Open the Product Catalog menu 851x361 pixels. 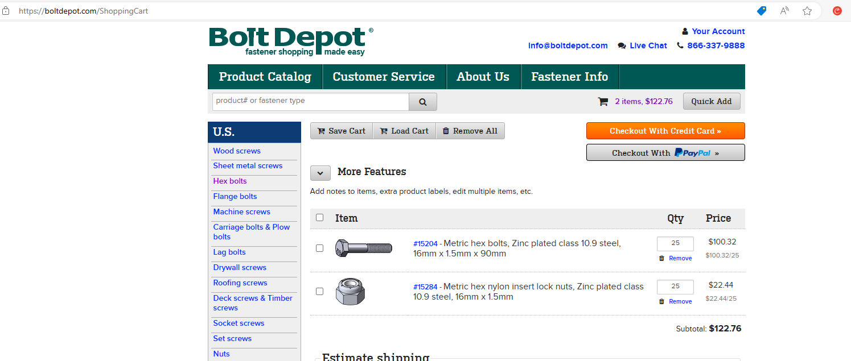[265, 77]
